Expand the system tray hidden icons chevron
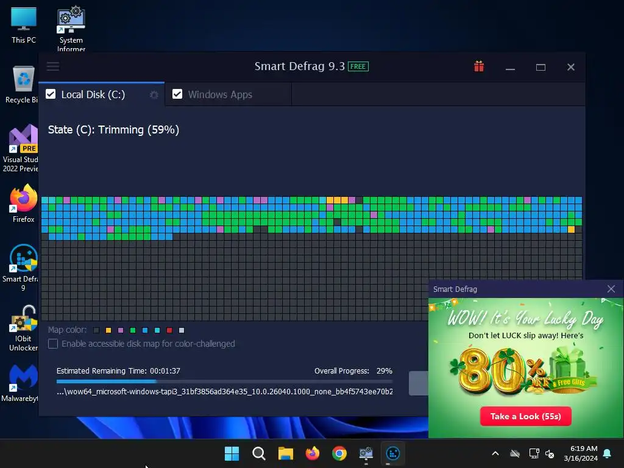The width and height of the screenshot is (624, 468). point(495,453)
